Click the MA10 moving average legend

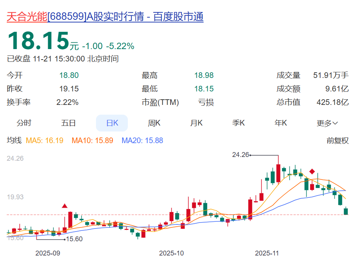(92, 140)
